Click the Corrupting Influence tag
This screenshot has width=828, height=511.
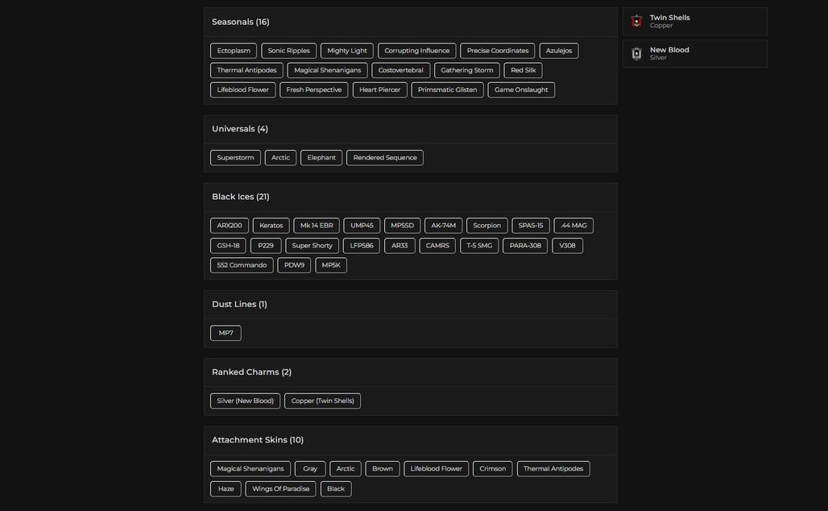417,51
